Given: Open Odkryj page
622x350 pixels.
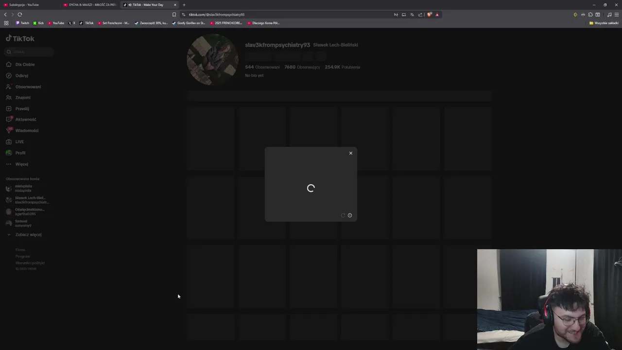Looking at the screenshot, I should coord(17,75).
